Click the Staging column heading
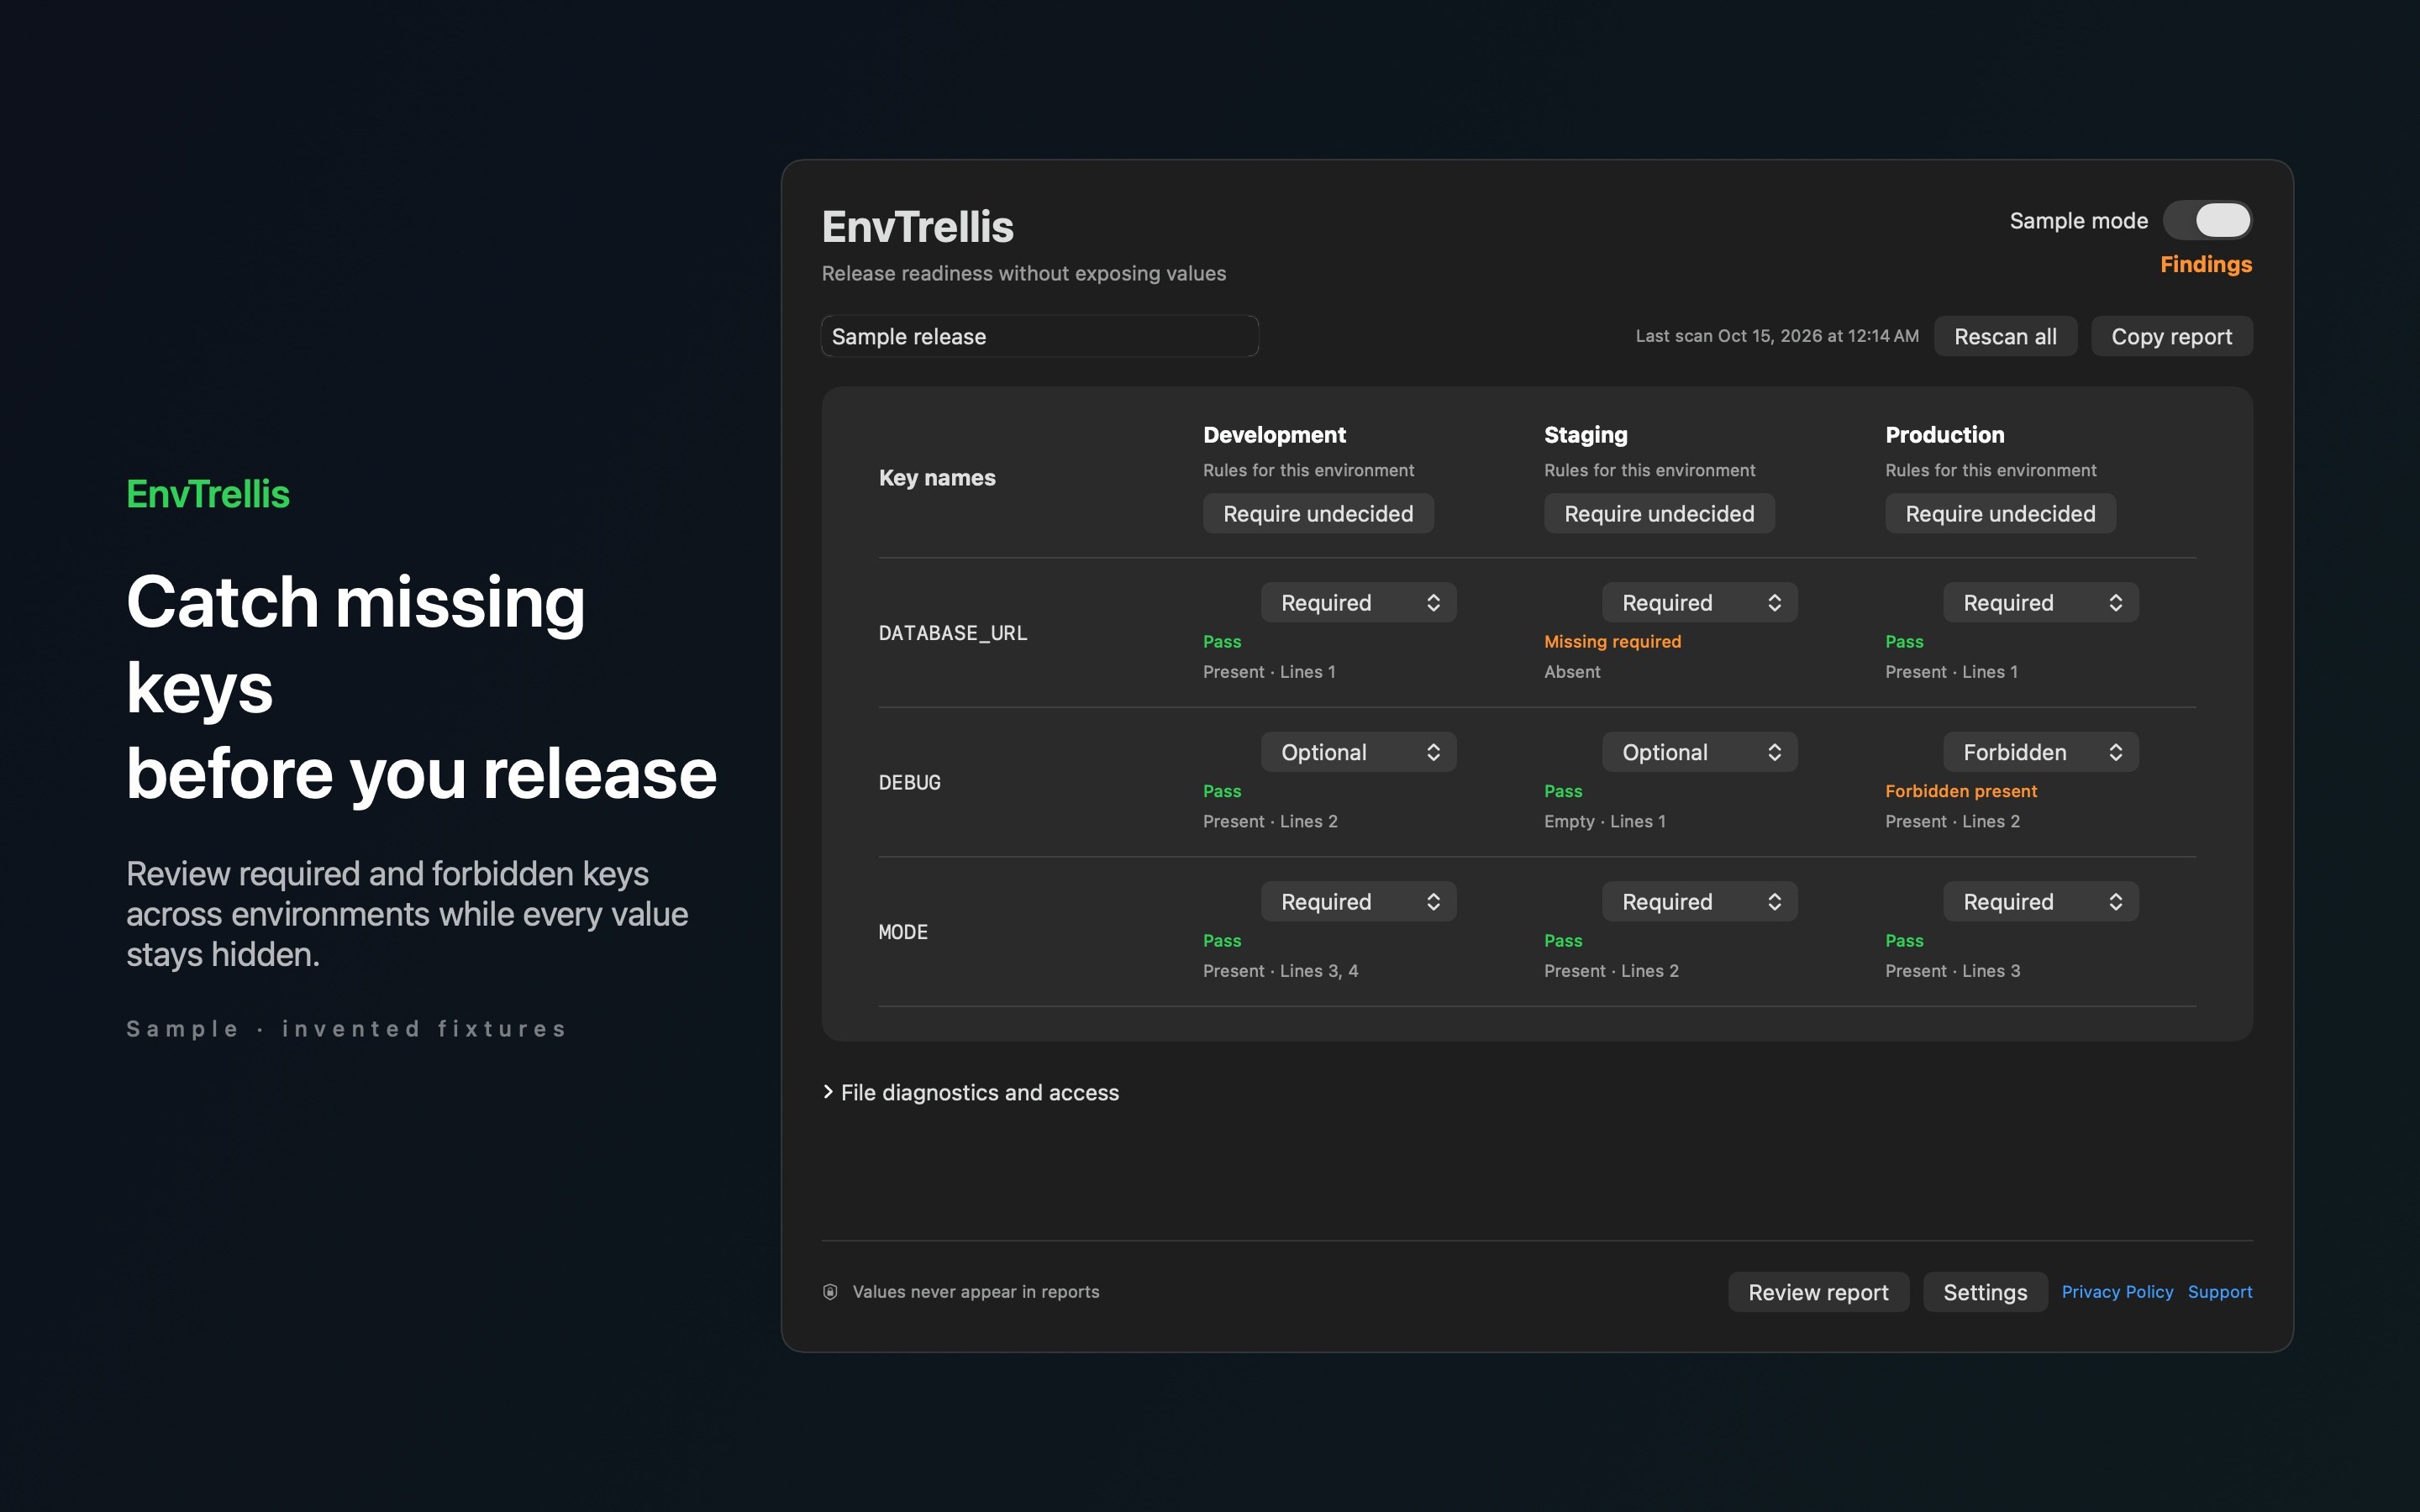2420x1512 pixels. point(1585,434)
